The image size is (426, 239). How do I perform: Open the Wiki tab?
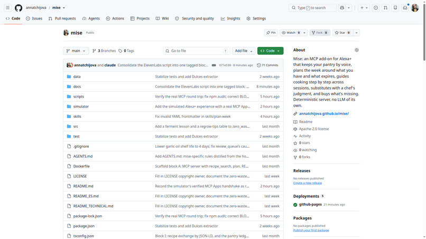click(x=162, y=18)
